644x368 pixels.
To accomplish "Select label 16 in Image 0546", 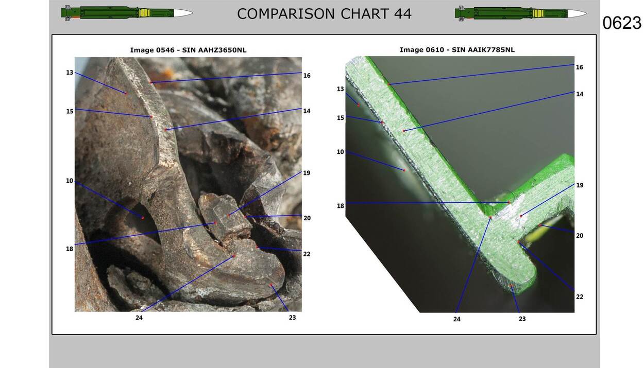I will [x=307, y=76].
